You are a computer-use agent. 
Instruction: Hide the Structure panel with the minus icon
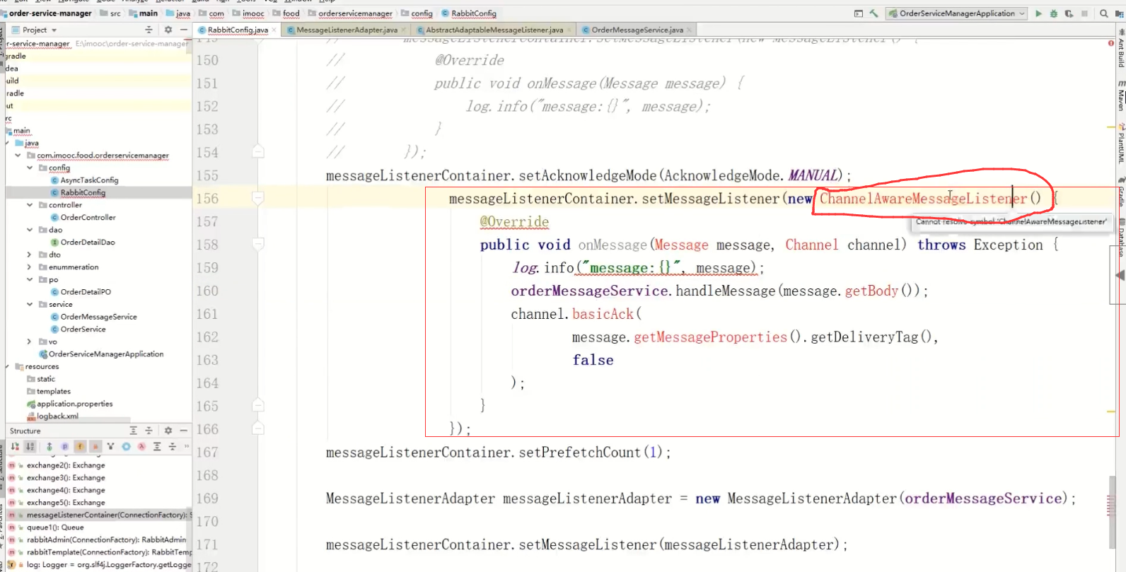click(184, 430)
